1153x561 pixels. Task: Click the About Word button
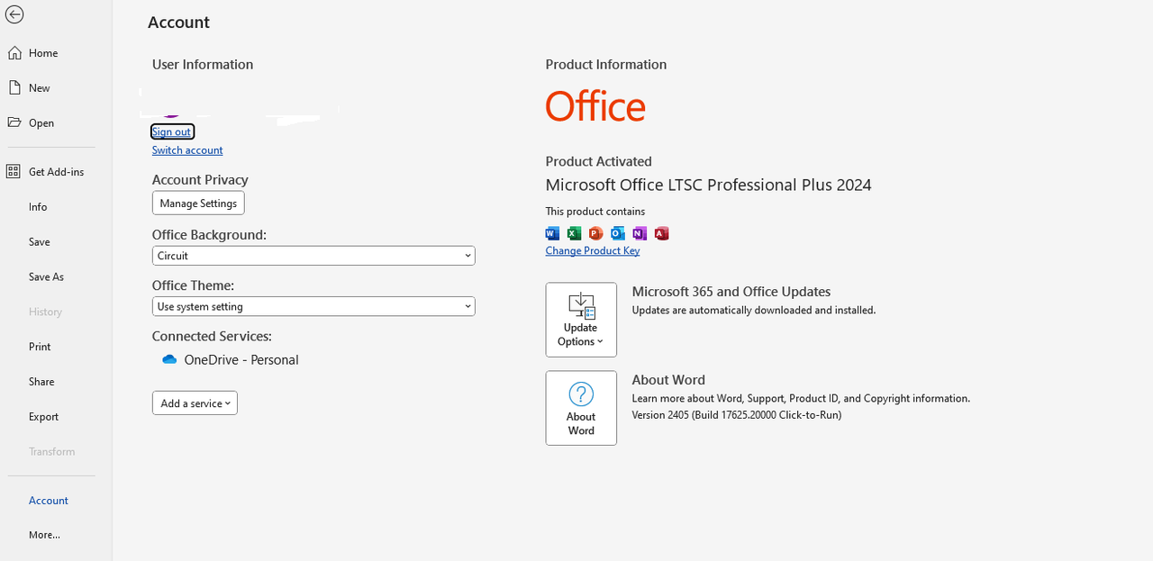tap(581, 408)
